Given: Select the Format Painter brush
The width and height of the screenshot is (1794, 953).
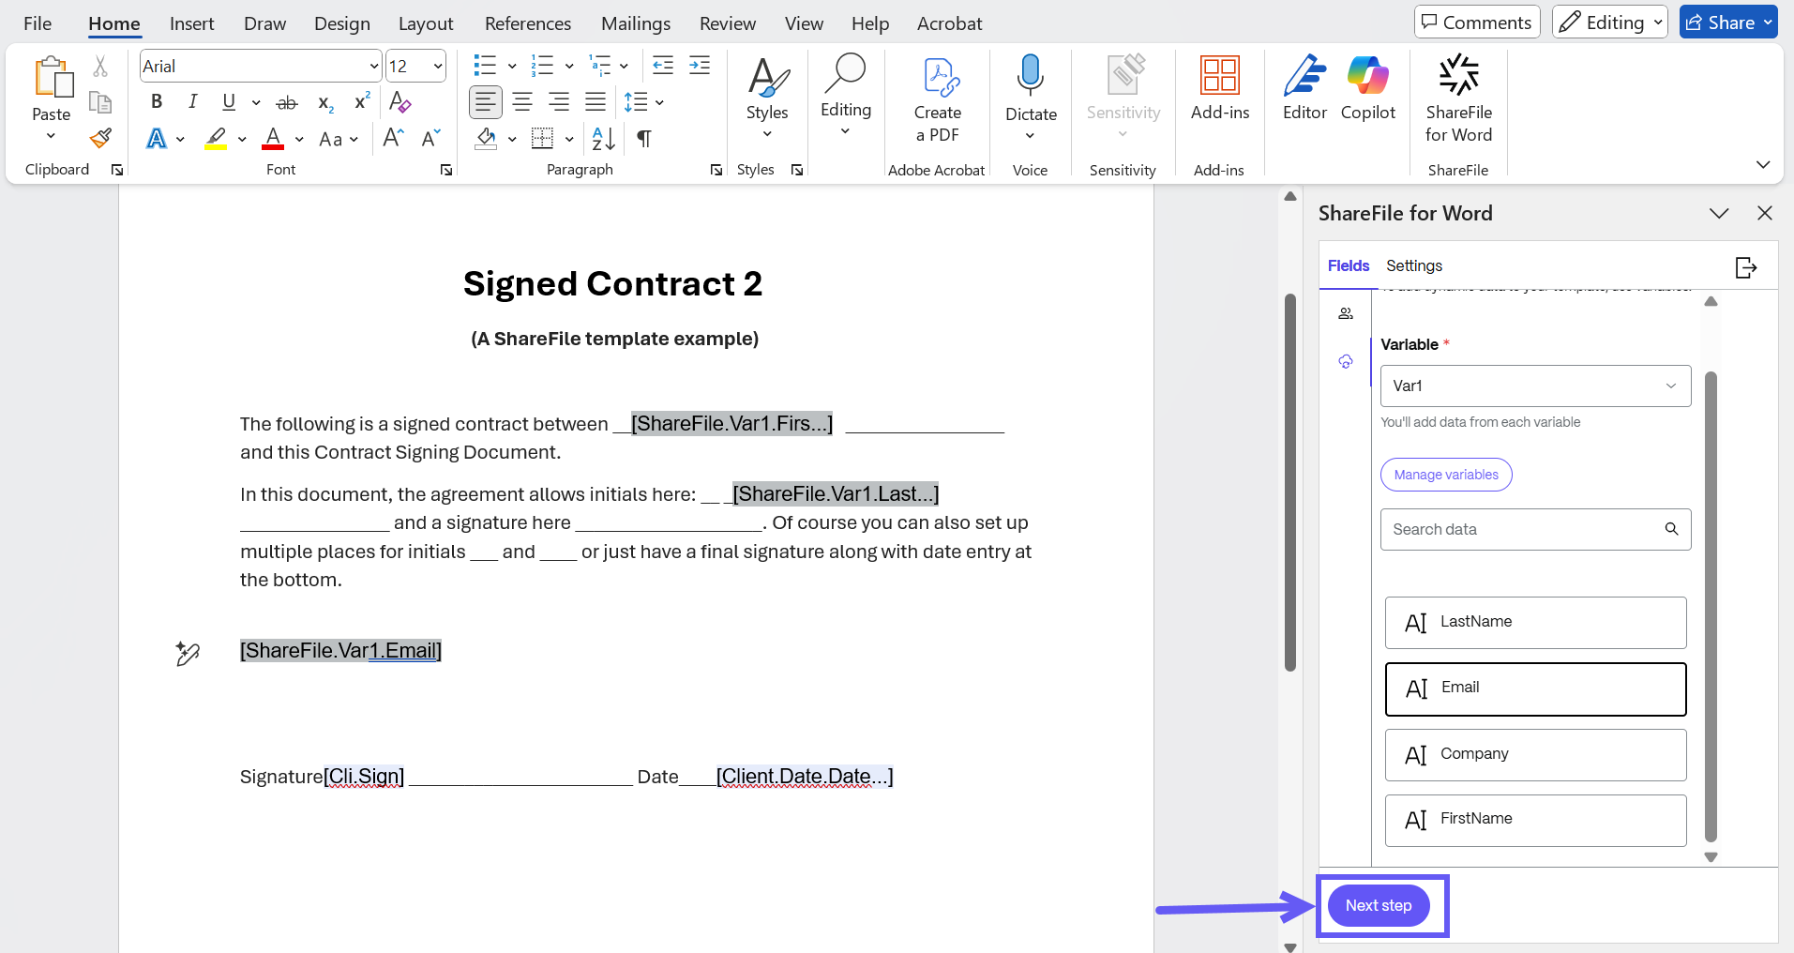Looking at the screenshot, I should coord(100,139).
